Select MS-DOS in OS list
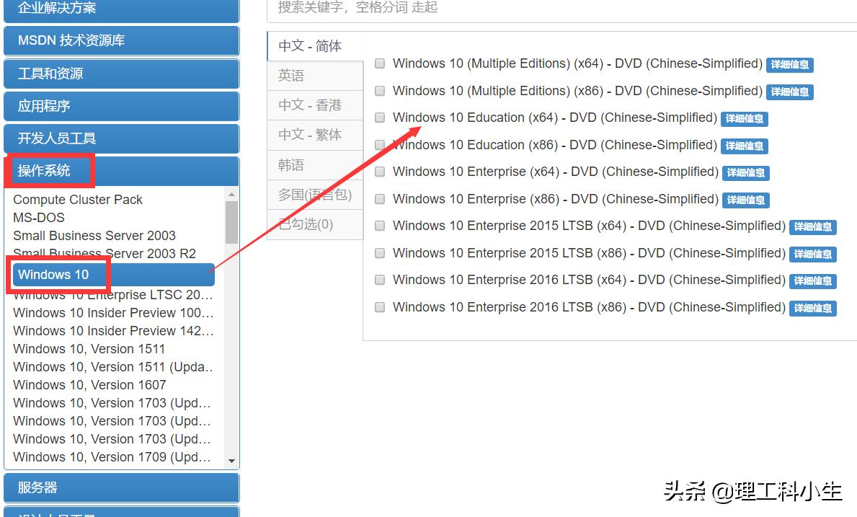 point(39,218)
